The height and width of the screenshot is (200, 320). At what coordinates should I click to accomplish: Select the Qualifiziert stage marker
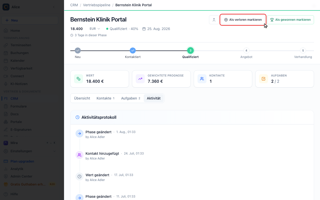tap(190, 50)
